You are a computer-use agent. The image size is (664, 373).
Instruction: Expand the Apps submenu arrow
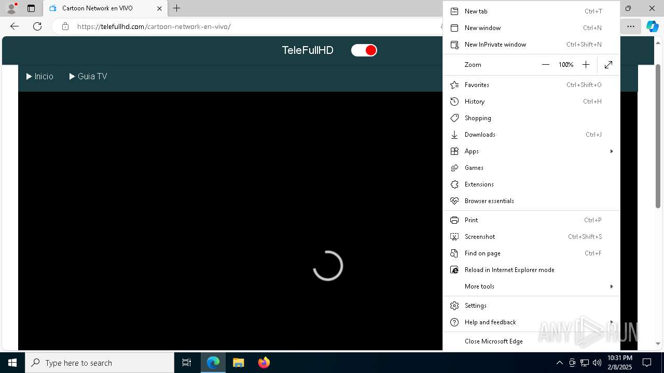(x=612, y=151)
